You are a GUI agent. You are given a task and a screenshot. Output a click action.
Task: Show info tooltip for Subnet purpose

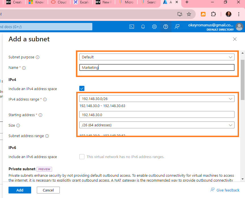(x=37, y=57)
